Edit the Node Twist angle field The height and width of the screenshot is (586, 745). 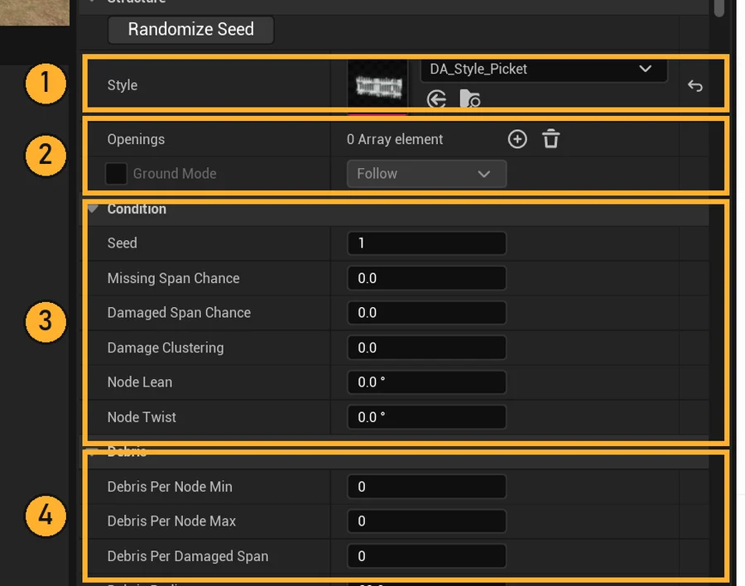click(426, 417)
